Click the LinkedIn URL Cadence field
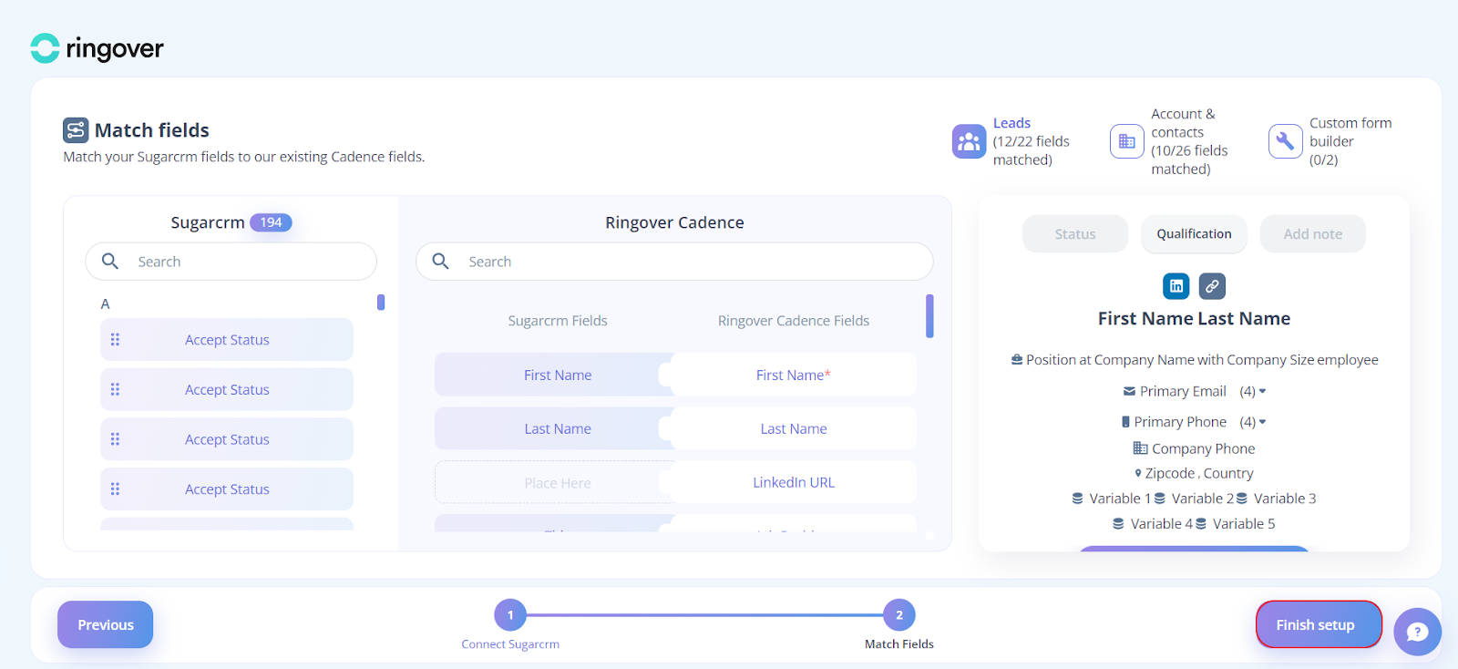Viewport: 1458px width, 669px height. [x=794, y=482]
